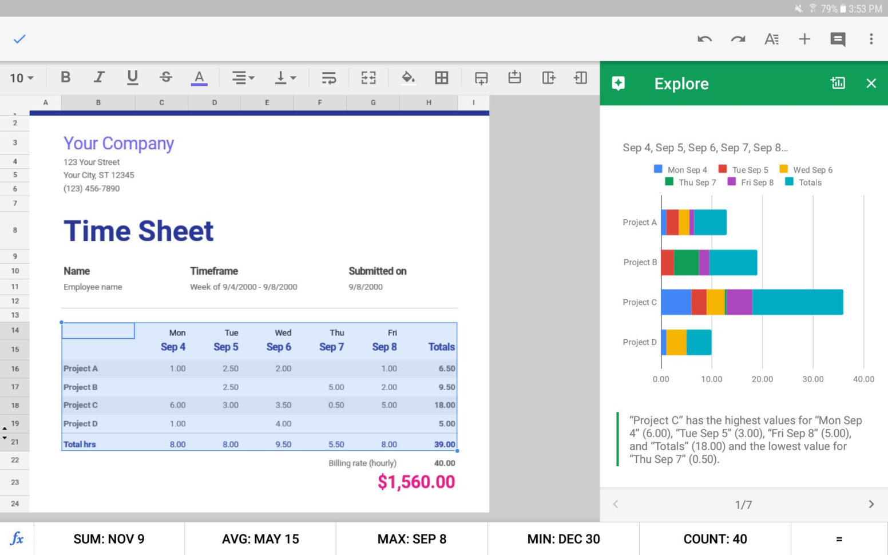This screenshot has width=888, height=555.
Task: Toggle underline on selected text
Action: point(132,77)
